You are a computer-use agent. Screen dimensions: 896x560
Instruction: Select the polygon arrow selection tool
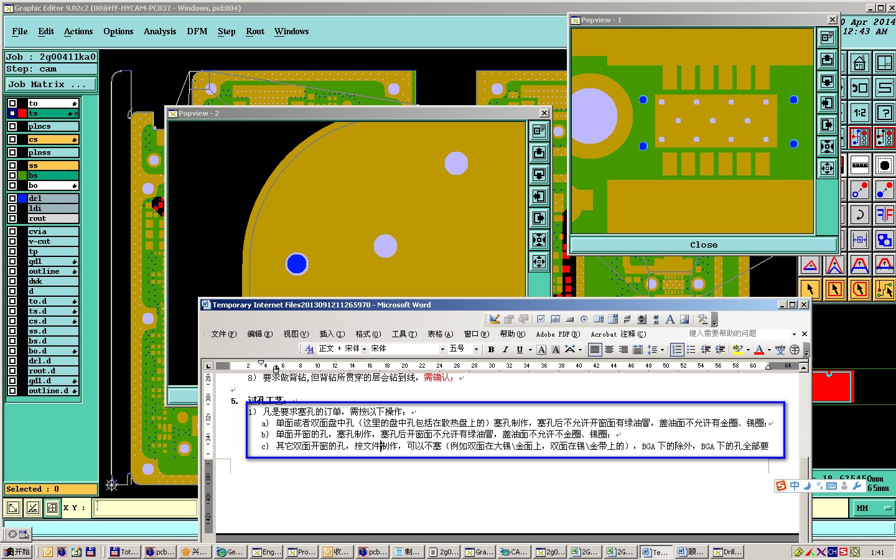tap(860, 289)
